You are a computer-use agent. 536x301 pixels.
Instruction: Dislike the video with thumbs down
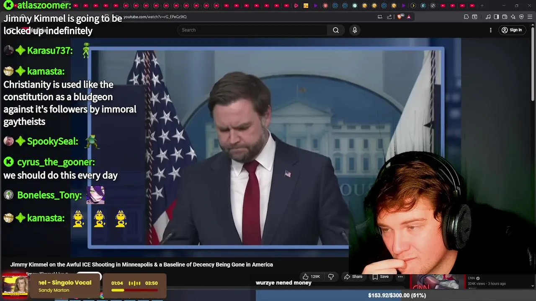click(x=331, y=277)
